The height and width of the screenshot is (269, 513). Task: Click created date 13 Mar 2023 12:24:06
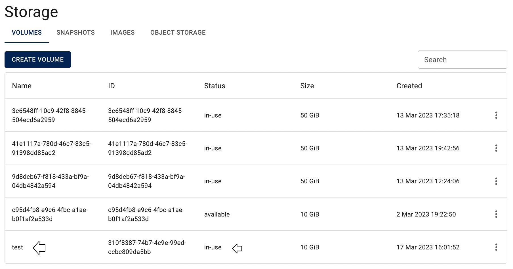pyautogui.click(x=428, y=181)
